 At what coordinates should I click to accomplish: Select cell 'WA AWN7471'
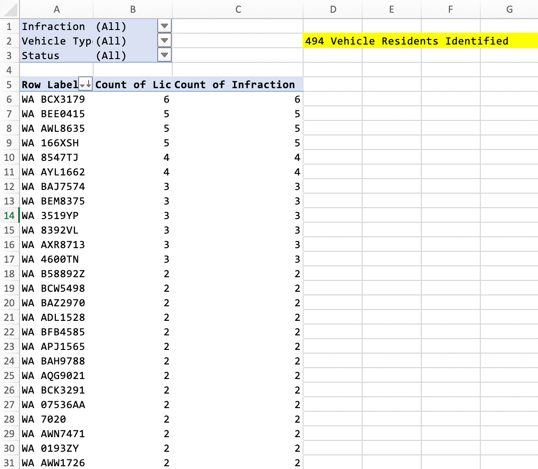point(57,433)
